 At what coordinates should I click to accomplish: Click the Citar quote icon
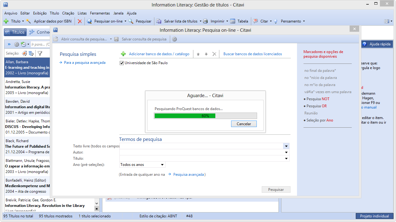pyautogui.click(x=256, y=21)
